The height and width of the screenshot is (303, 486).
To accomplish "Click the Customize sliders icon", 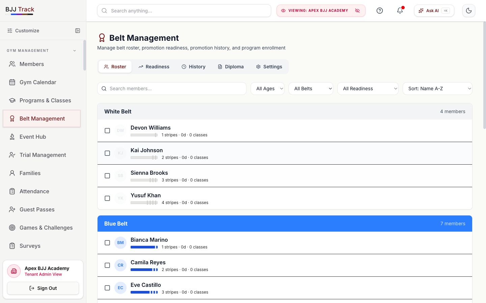I will (x=10, y=31).
